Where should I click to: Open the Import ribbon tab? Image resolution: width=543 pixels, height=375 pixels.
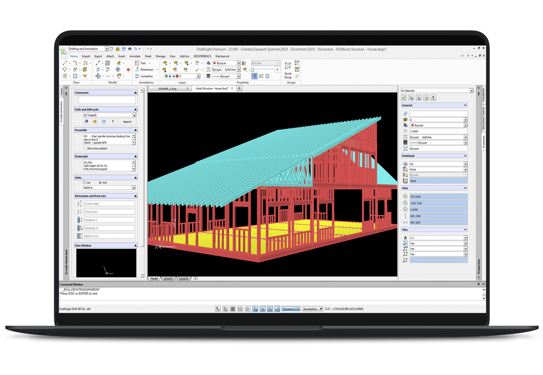pos(86,56)
